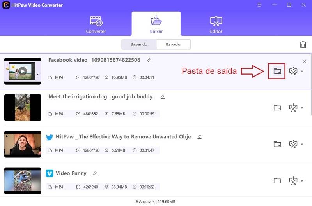Select the 'Video Funny' title
Screen dimensions: 312x206
click(71, 173)
